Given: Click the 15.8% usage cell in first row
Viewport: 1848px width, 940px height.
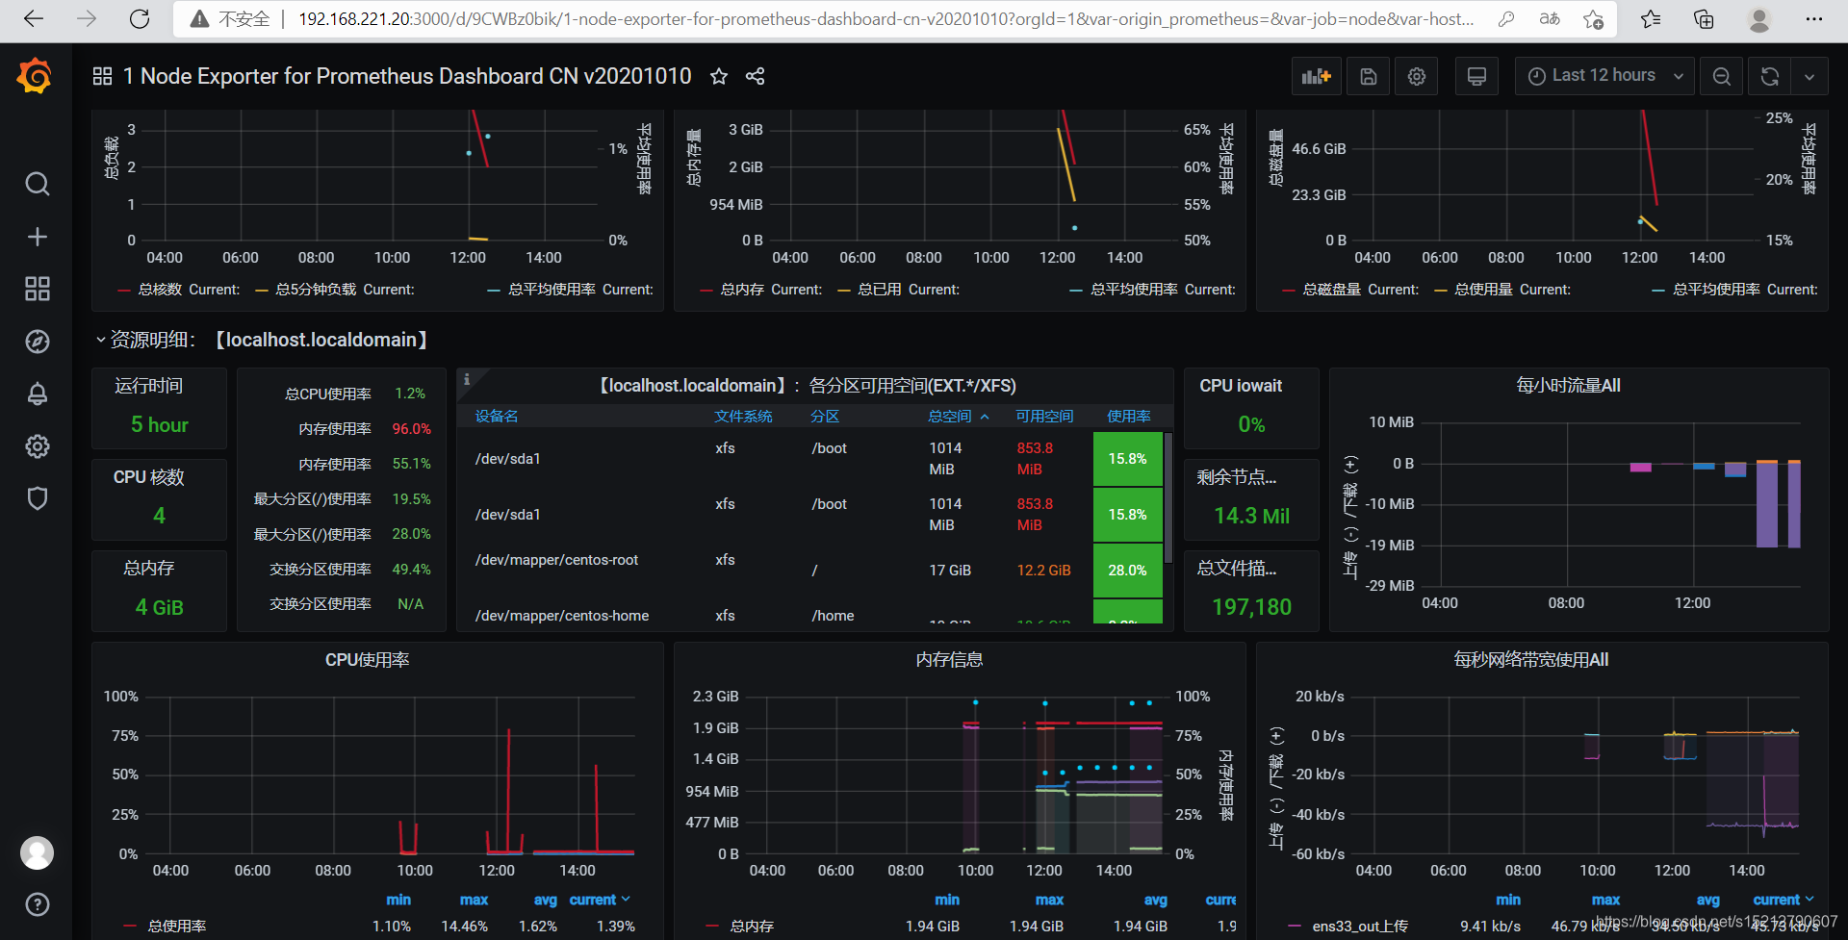Looking at the screenshot, I should (x=1127, y=459).
